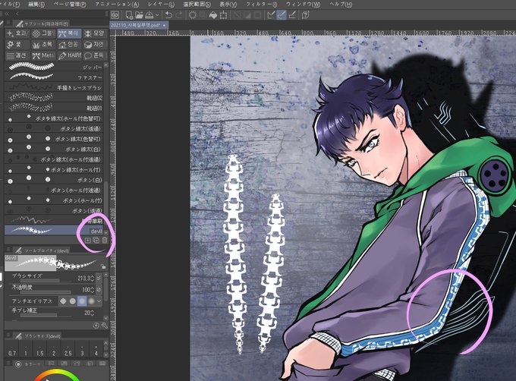Screen dimensions: 516x381
Task: Open CLIP STUDIO Support help icon
Action: (306, 15)
